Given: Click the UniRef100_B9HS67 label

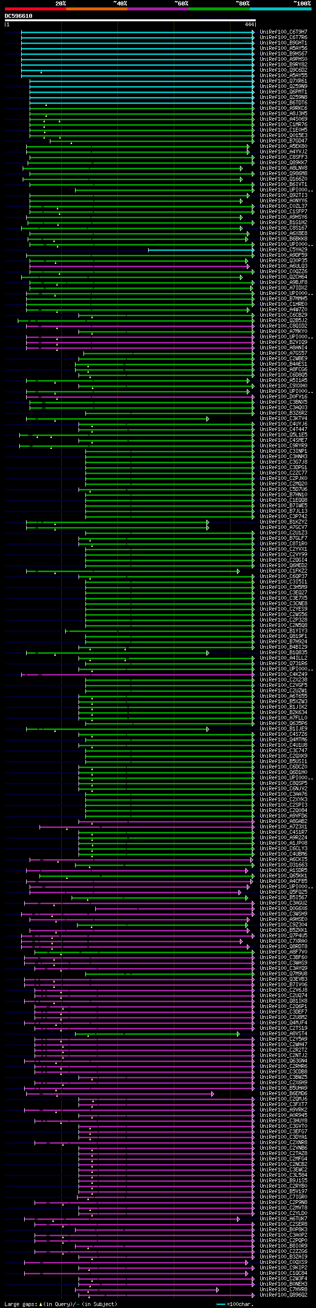Looking at the screenshot, I should pos(283,54).
